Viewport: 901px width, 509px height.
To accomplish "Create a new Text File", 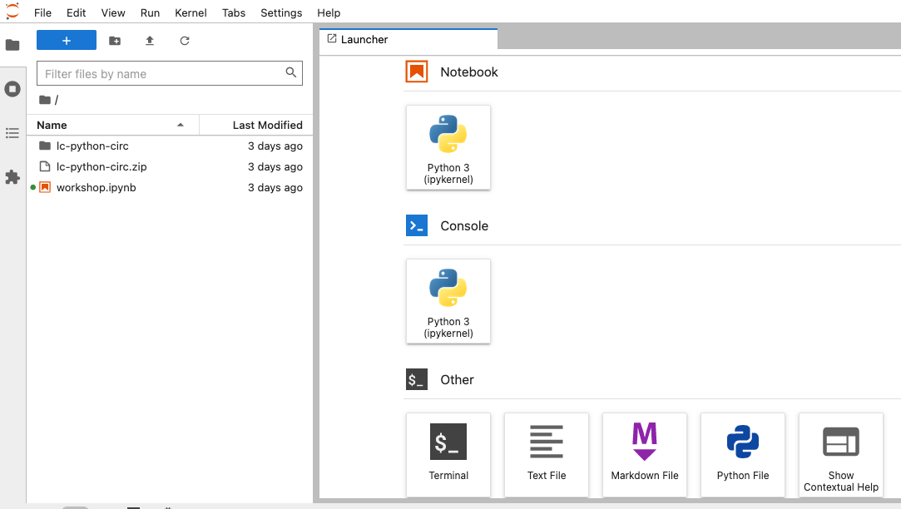I will [x=546, y=454].
